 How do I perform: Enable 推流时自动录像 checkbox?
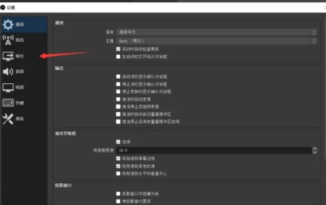click(118, 99)
